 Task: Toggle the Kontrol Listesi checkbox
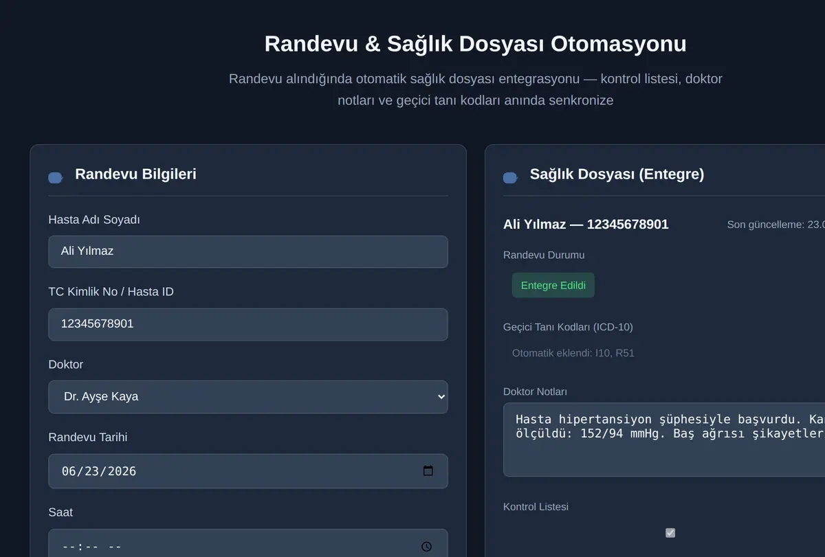(x=670, y=532)
